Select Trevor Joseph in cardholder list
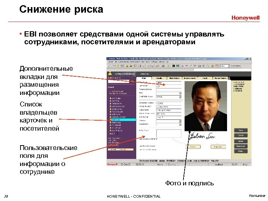 117,112
